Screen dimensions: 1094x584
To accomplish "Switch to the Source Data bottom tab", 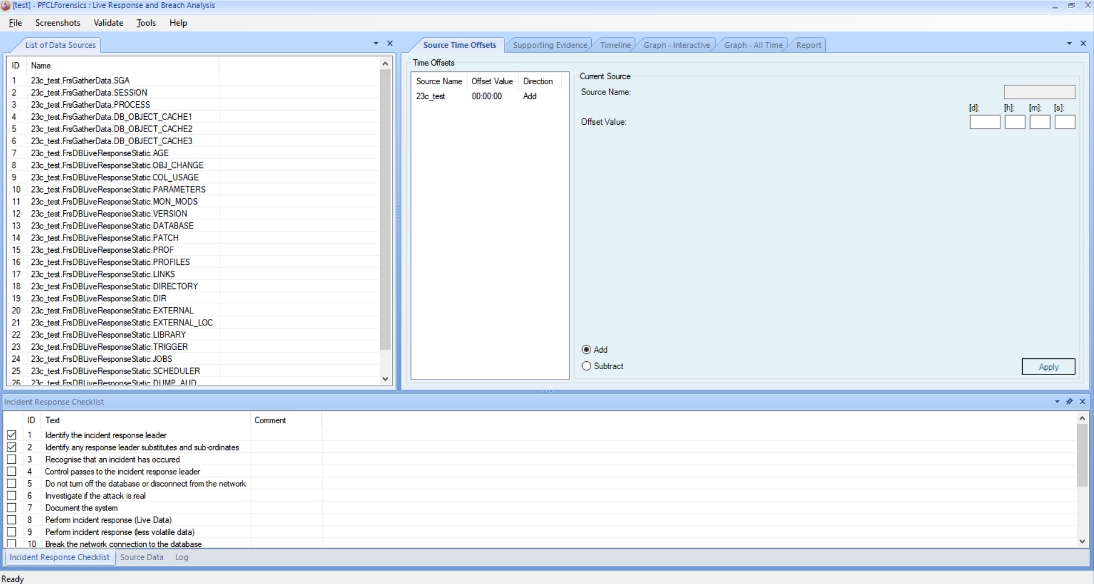I will point(142,557).
